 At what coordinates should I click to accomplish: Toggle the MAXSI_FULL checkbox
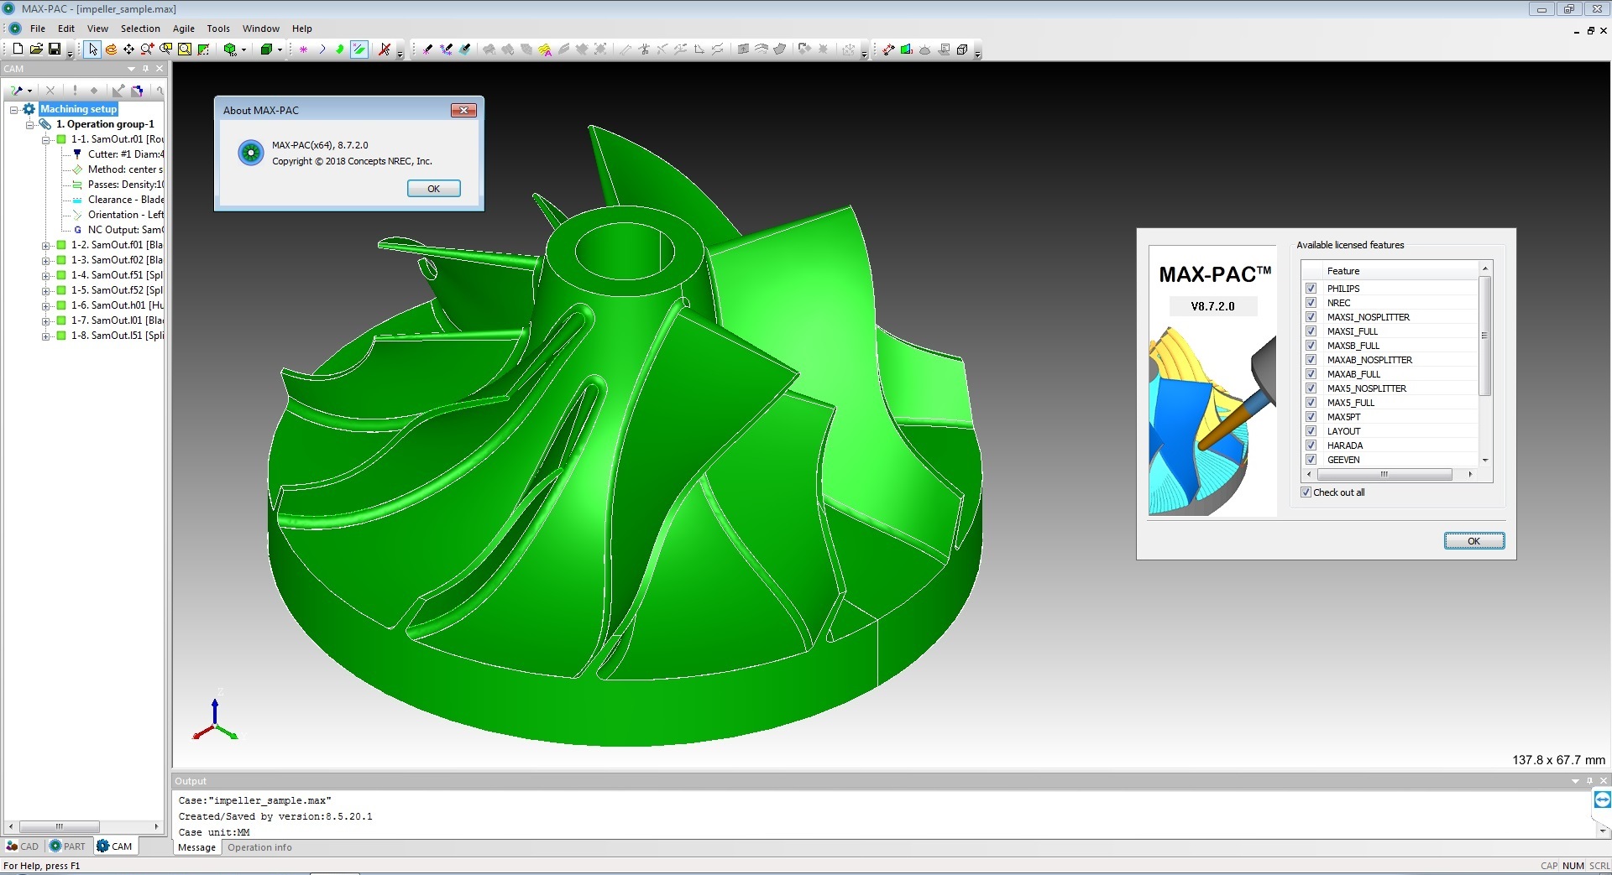pyautogui.click(x=1311, y=331)
